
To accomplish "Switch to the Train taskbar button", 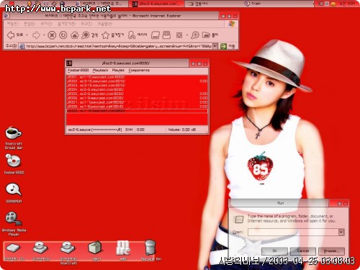I will [x=253, y=4].
